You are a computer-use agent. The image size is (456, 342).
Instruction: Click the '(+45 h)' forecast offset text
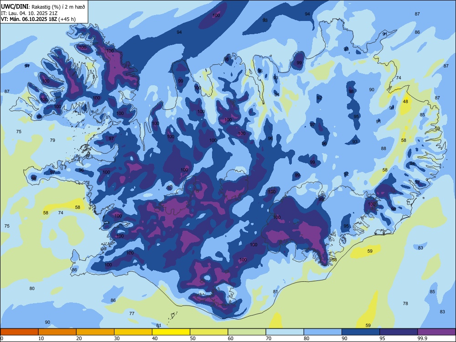[67, 19]
